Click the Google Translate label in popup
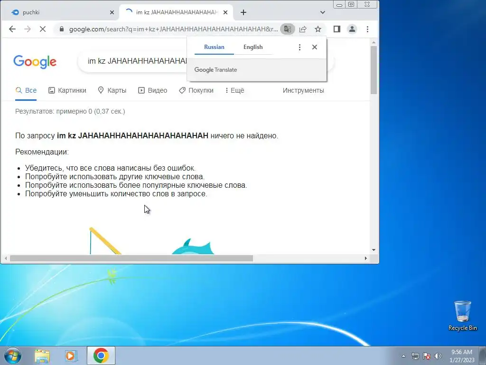486x365 pixels. 216,70
